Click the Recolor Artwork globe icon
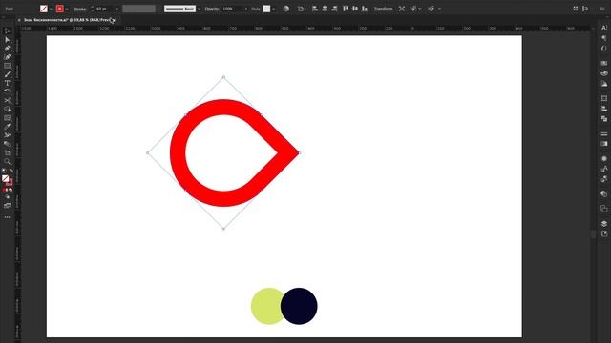 click(286, 9)
